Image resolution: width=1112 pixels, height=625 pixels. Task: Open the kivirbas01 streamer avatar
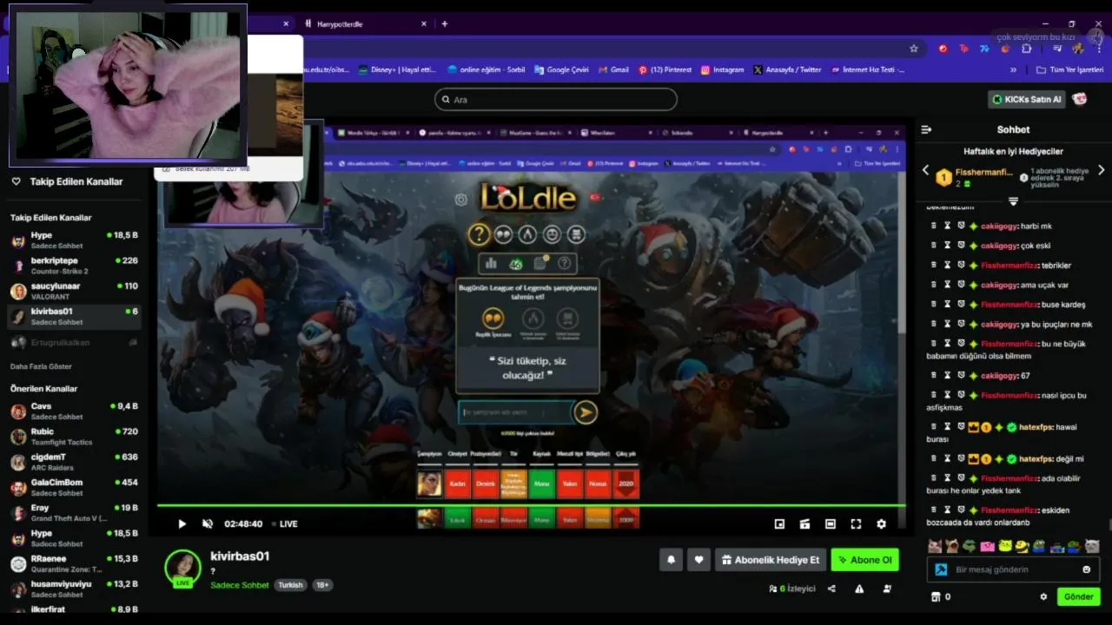(x=183, y=568)
